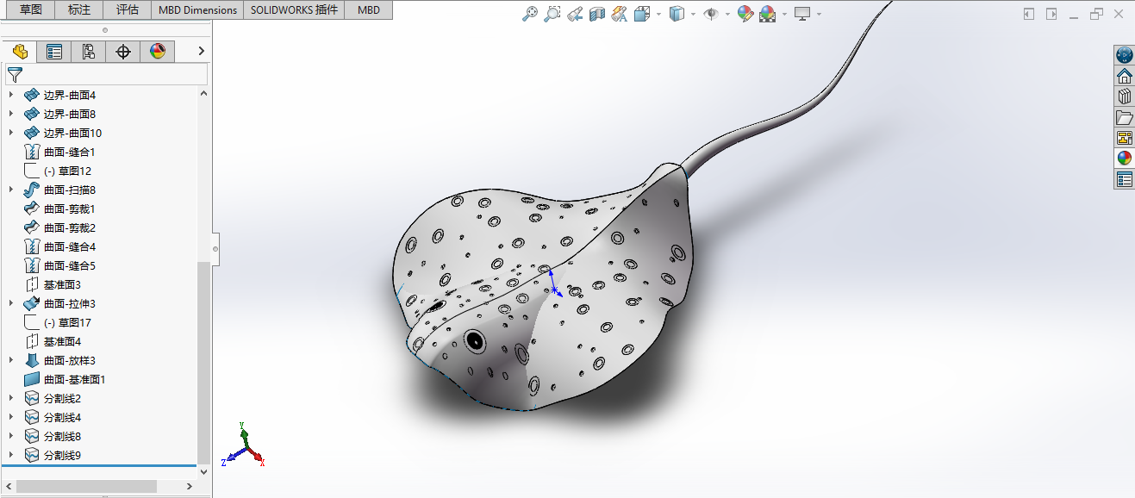Switch to the MBD Dimensions tab
The width and height of the screenshot is (1135, 498).
pos(197,10)
